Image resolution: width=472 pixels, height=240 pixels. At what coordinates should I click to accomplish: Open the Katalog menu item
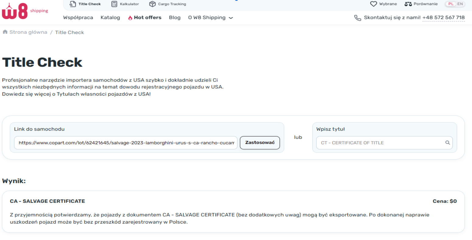pyautogui.click(x=110, y=18)
